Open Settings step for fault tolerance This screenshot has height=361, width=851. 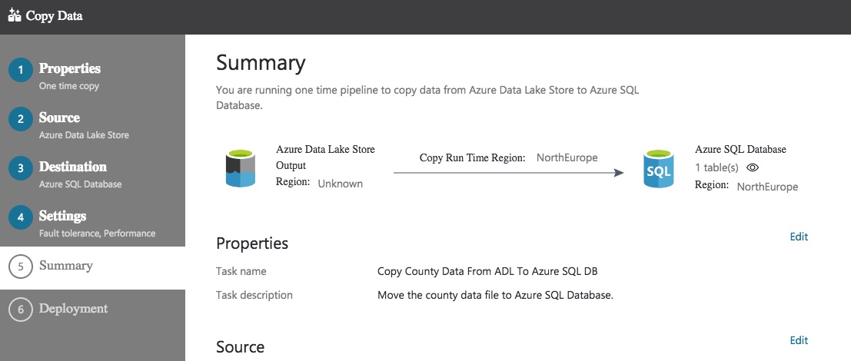(63, 217)
